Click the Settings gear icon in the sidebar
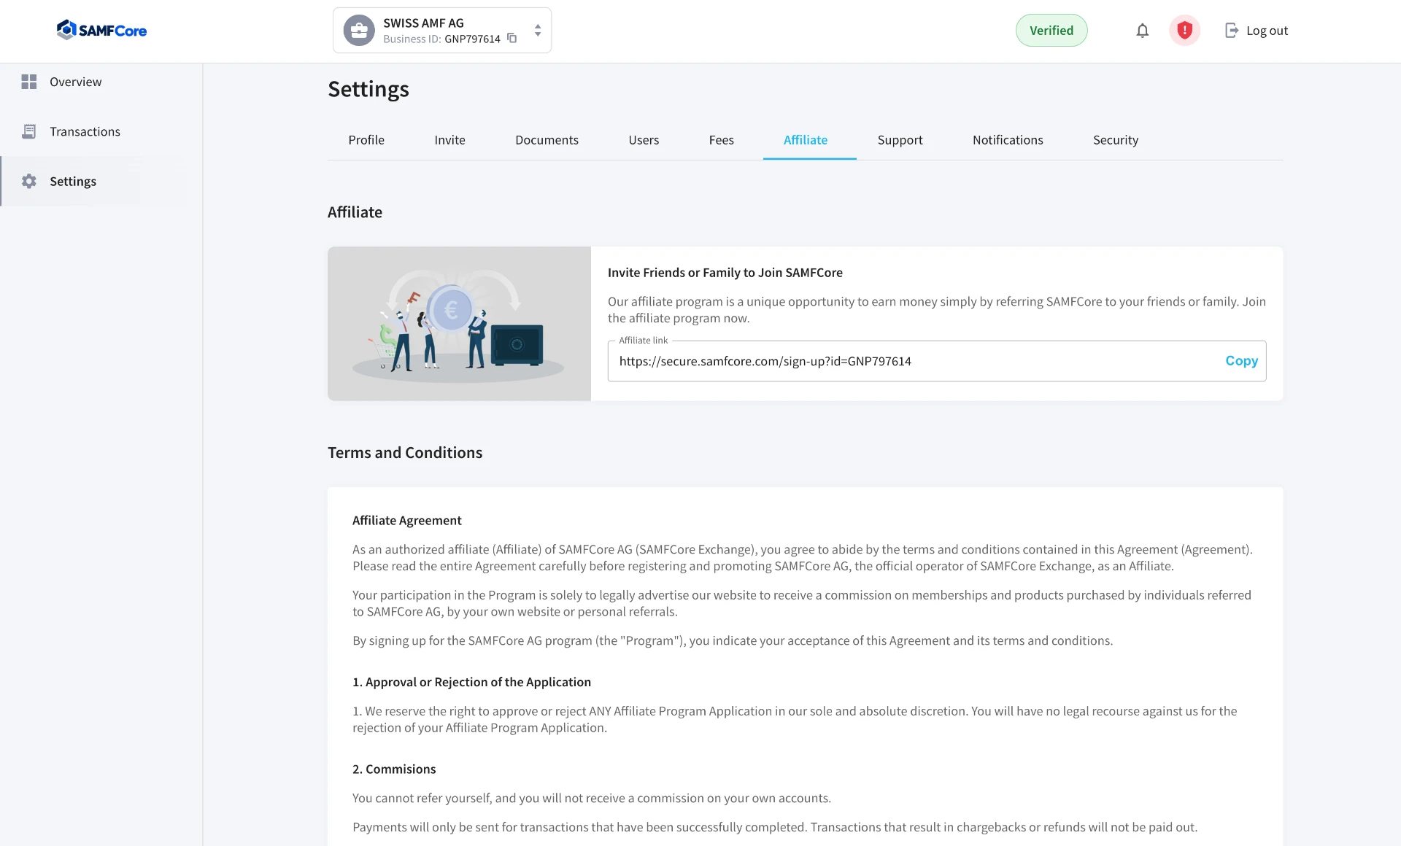Viewport: 1401px width, 846px height. click(29, 181)
